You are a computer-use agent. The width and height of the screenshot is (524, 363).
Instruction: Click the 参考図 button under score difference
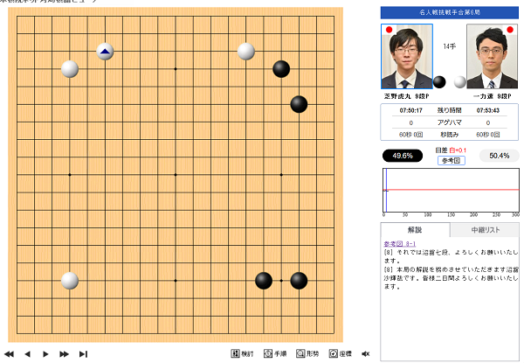(x=451, y=161)
